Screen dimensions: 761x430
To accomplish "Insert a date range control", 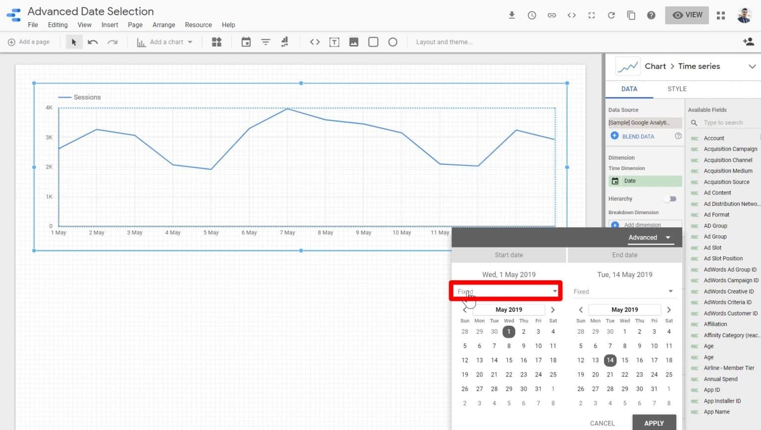I will coord(246,42).
